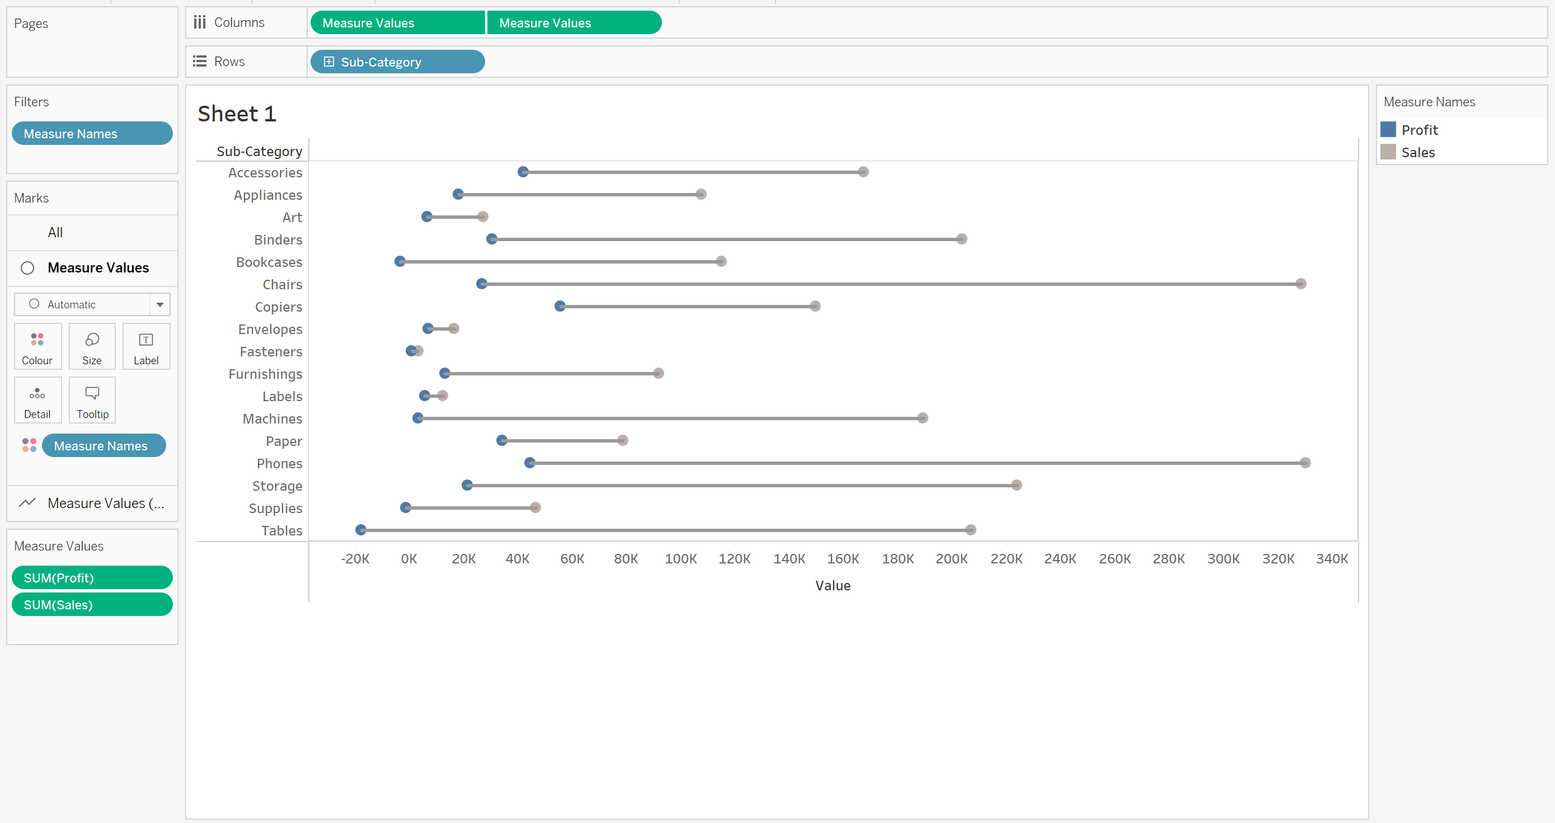This screenshot has width=1555, height=823.
Task: Click the Measure Names filter pill
Action: tap(92, 133)
